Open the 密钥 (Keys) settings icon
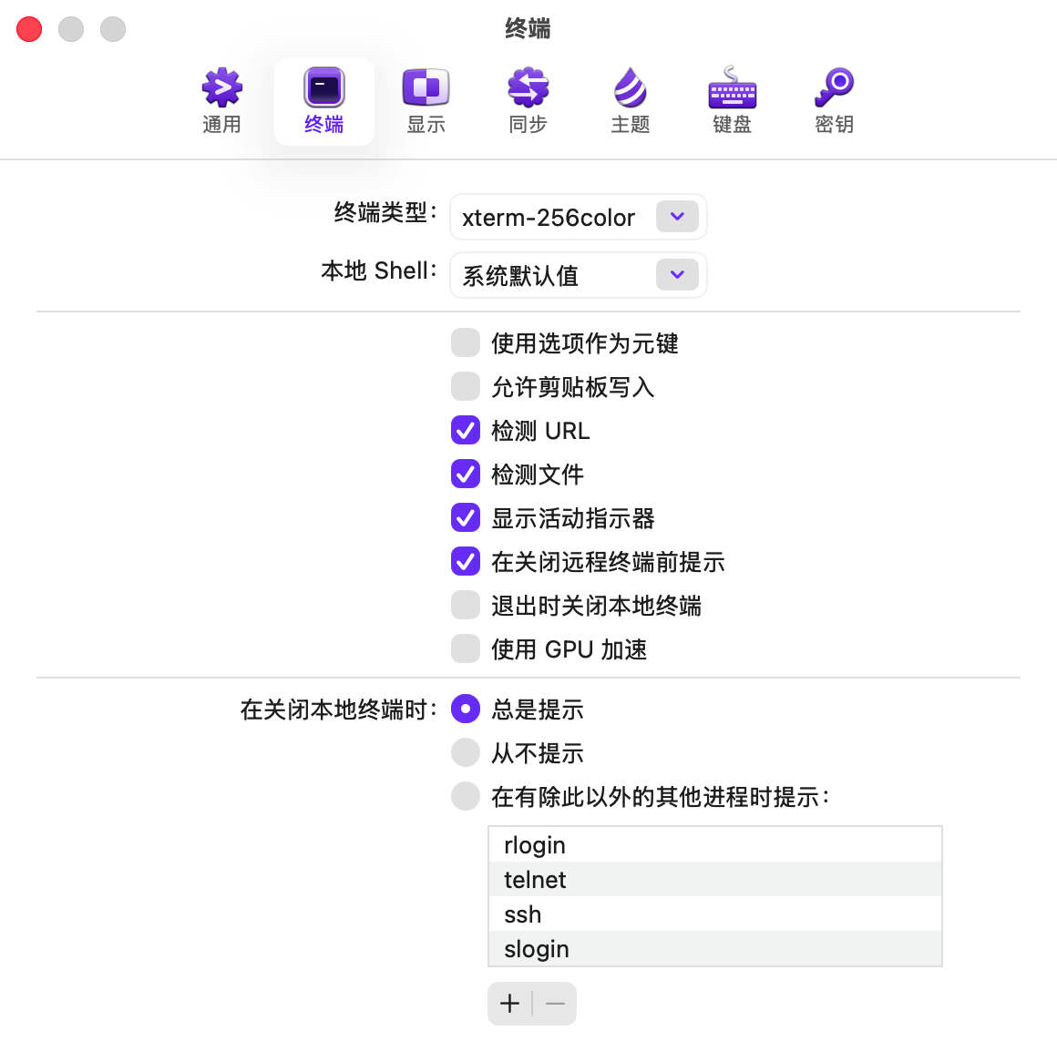1057x1062 pixels. click(834, 89)
